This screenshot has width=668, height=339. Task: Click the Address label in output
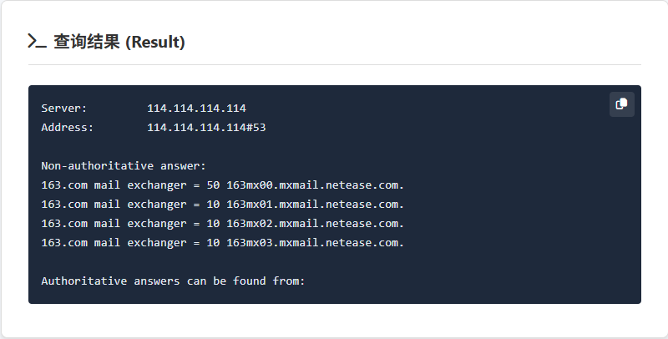(x=68, y=128)
